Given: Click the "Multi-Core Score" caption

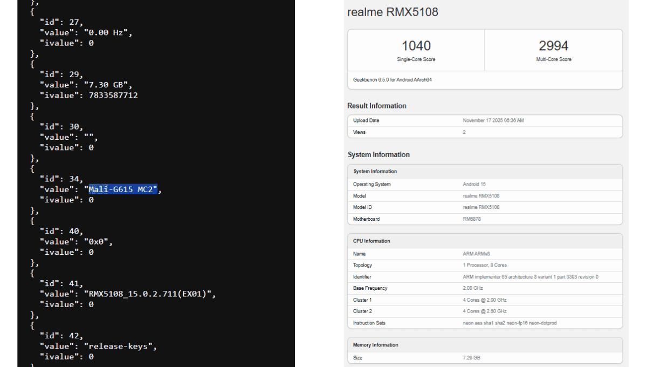Looking at the screenshot, I should (554, 59).
